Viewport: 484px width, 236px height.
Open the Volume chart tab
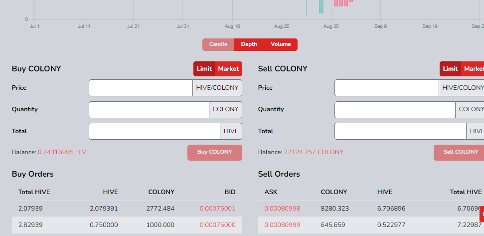pos(281,44)
